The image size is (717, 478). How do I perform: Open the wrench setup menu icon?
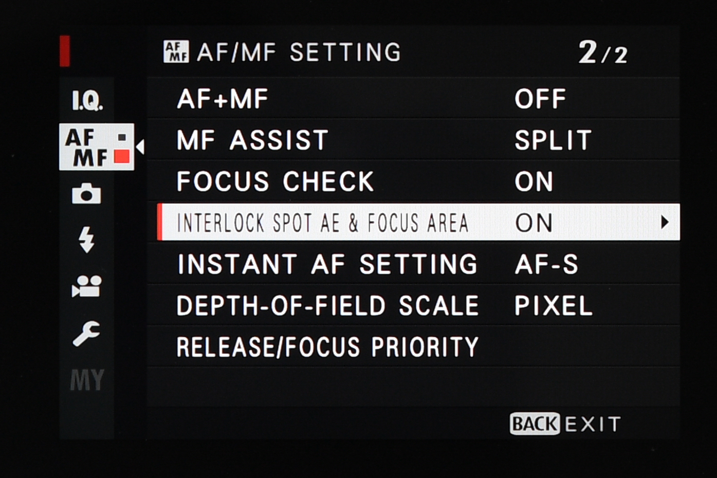(x=86, y=334)
